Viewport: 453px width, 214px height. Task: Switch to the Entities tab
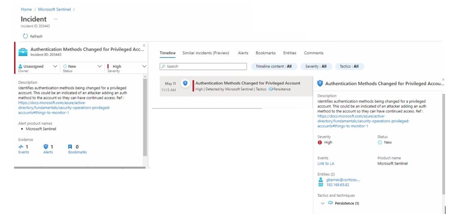289,53
